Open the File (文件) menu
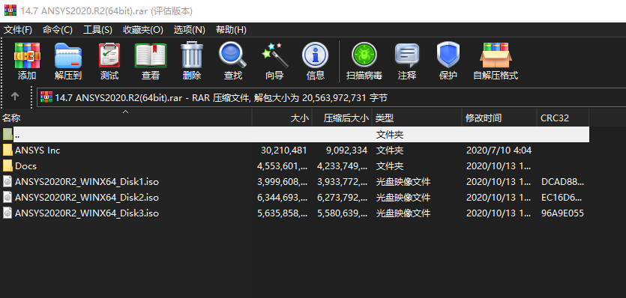Viewport: 626px width, 298px height. [17, 30]
